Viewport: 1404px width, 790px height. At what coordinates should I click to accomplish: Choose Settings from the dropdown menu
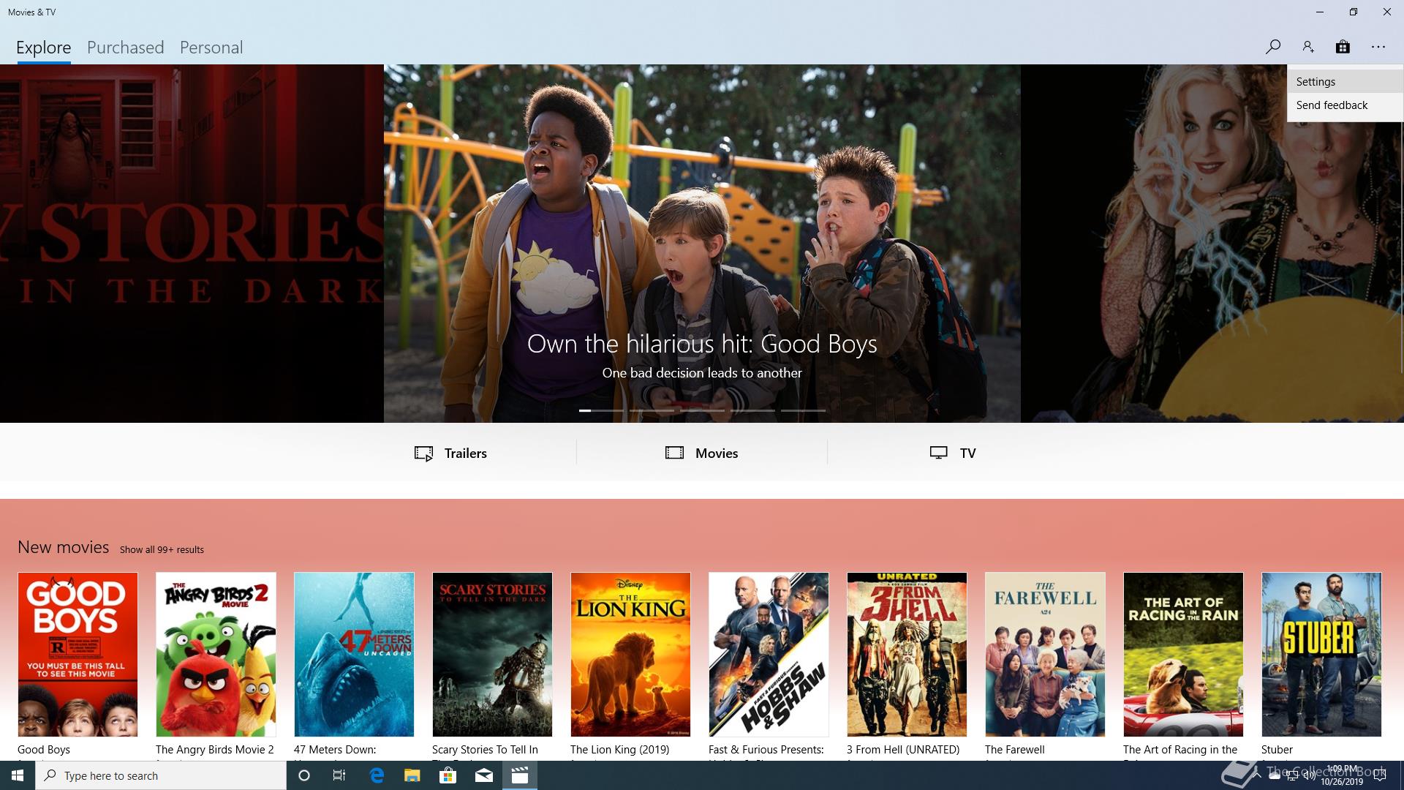click(x=1345, y=82)
